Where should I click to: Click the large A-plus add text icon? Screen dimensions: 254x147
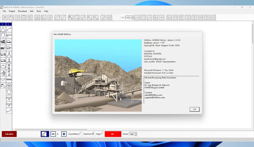(70, 17)
